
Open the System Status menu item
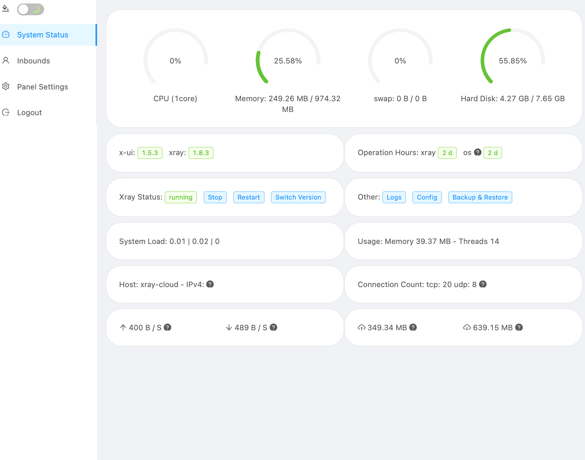point(48,35)
